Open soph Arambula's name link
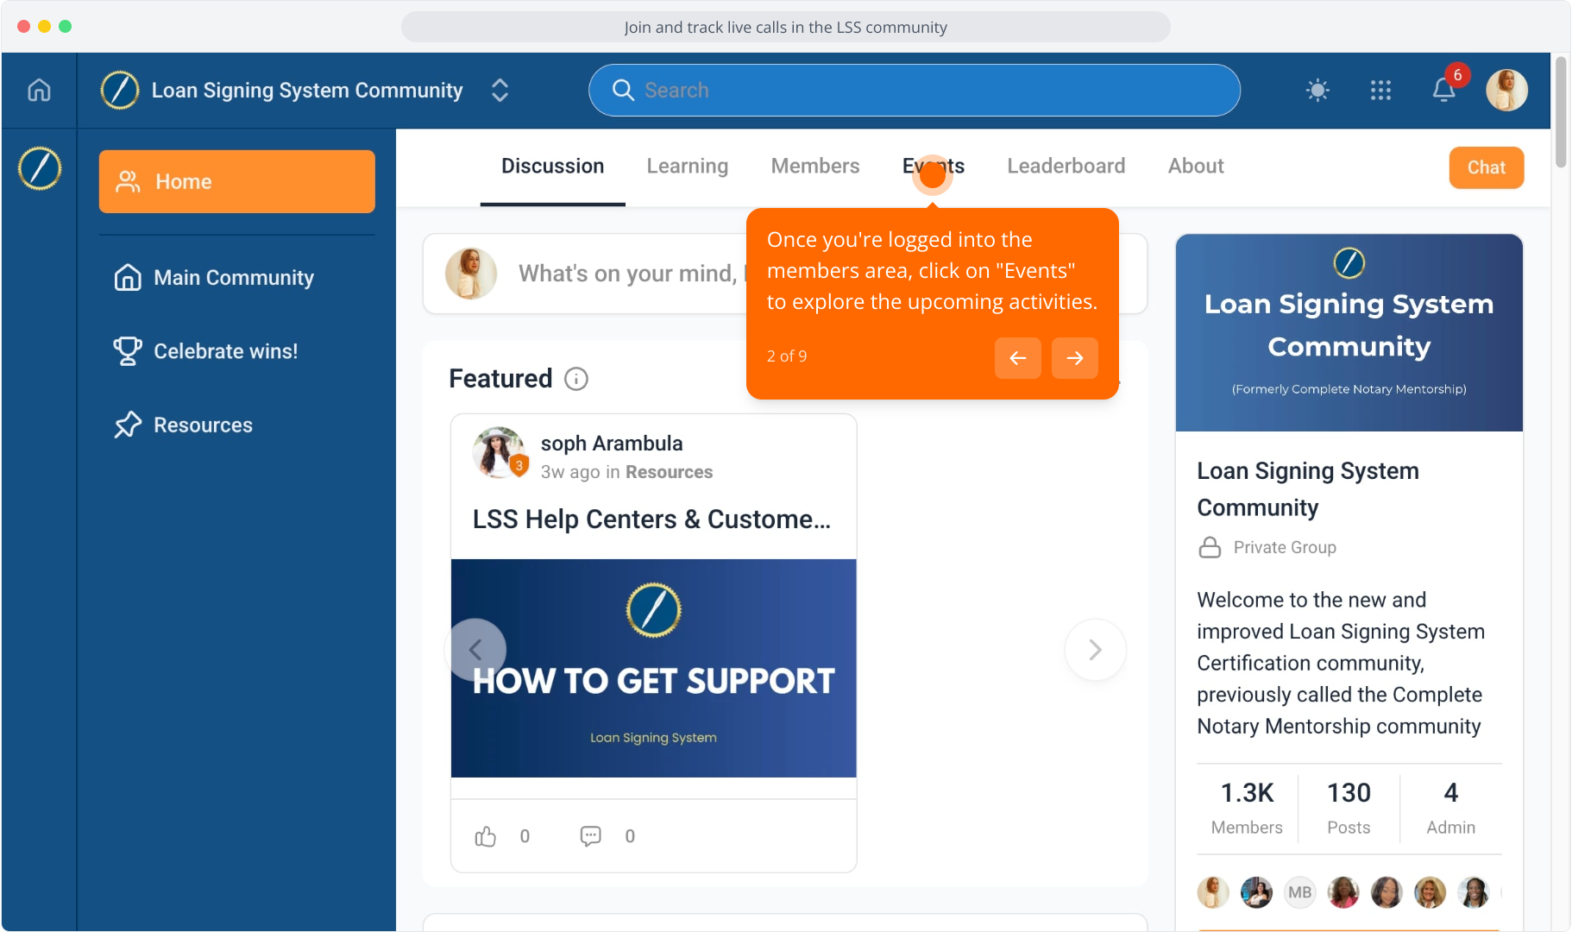1572x932 pixels. (611, 443)
